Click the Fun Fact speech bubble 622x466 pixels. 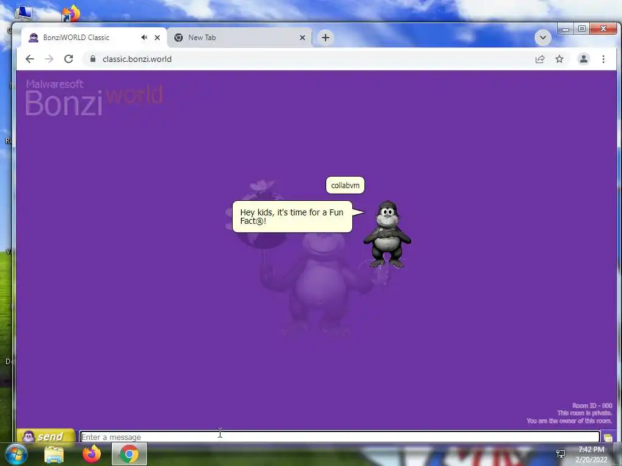tap(292, 217)
